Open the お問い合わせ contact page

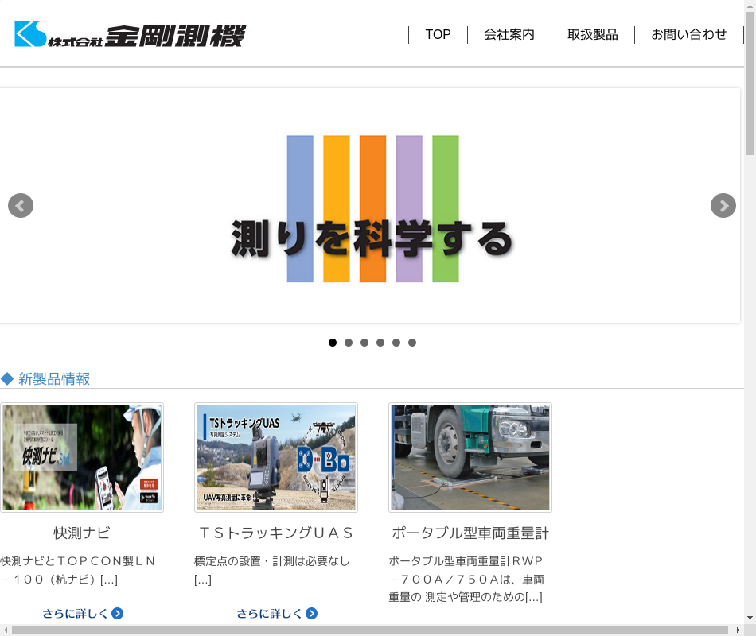689,35
